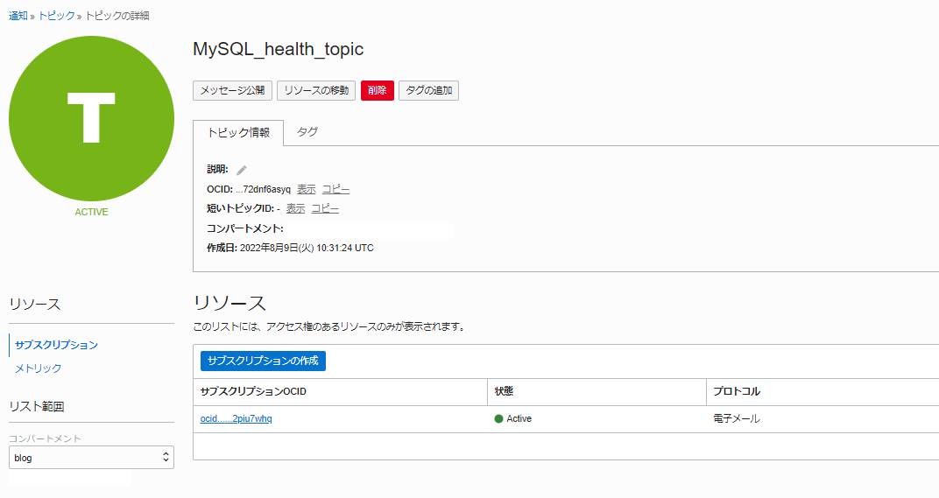
Task: Click the green Active status dot
Action: 498,419
